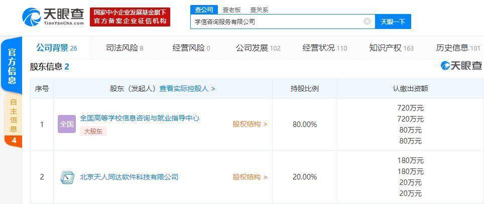484x204 pixels.
Task: Open the 经营状况 110 tab
Action: [x=324, y=48]
